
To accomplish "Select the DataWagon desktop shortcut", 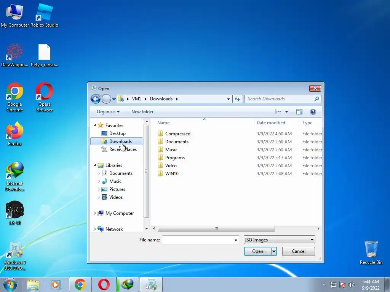I will click(15, 55).
